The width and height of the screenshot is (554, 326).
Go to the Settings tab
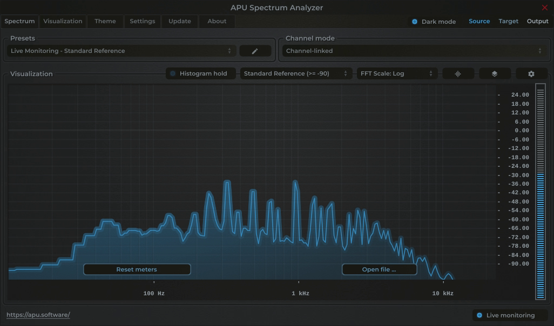point(143,21)
